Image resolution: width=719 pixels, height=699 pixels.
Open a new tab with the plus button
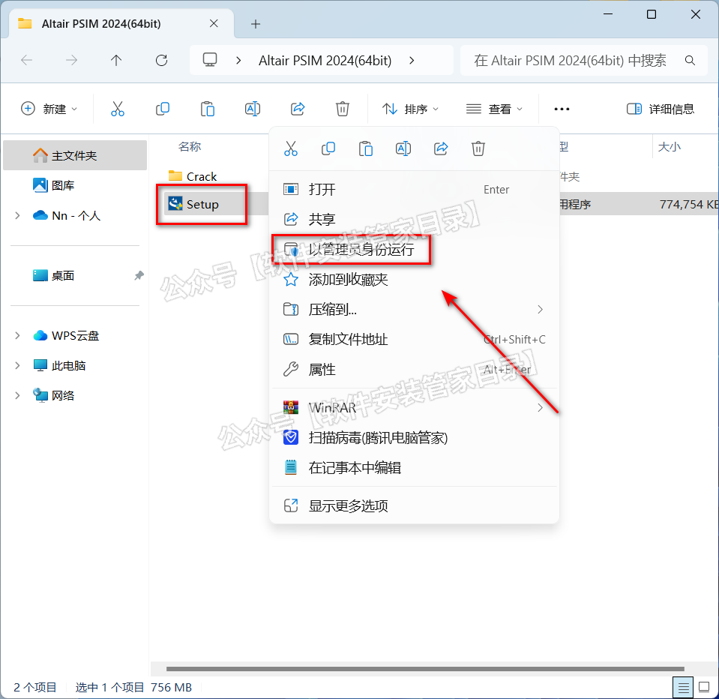(256, 24)
